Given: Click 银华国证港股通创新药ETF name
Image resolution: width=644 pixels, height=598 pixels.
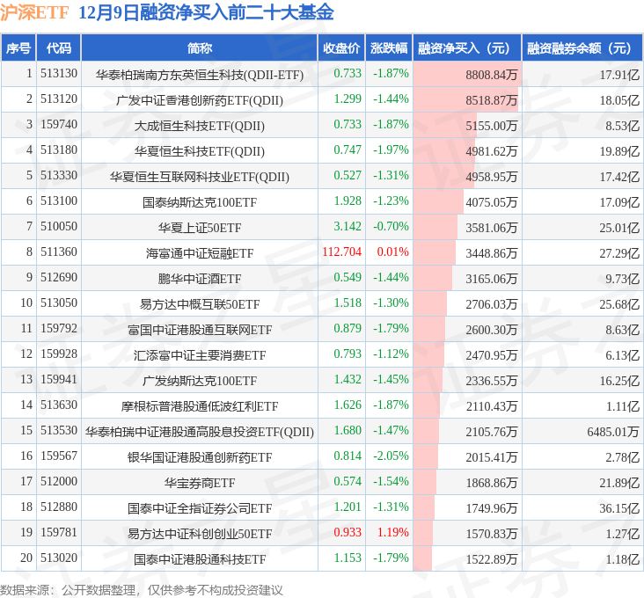Looking at the screenshot, I should click(x=200, y=456).
